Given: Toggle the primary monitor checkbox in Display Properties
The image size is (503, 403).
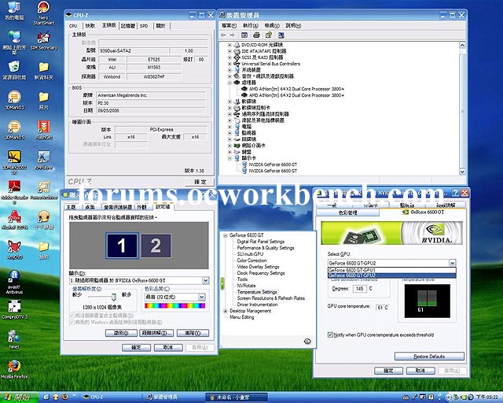Looking at the screenshot, I should coord(72,316).
